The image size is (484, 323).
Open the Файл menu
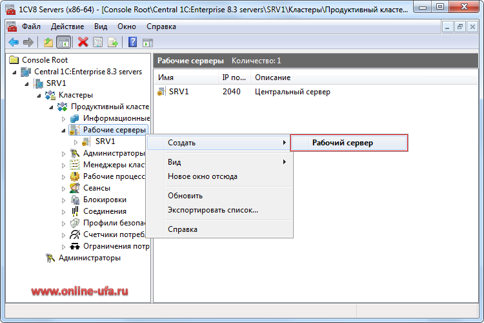(x=31, y=26)
